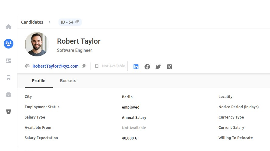The height and width of the screenshot is (151, 270).
Task: Open the LinkedIn profile icon
Action: pos(136,67)
